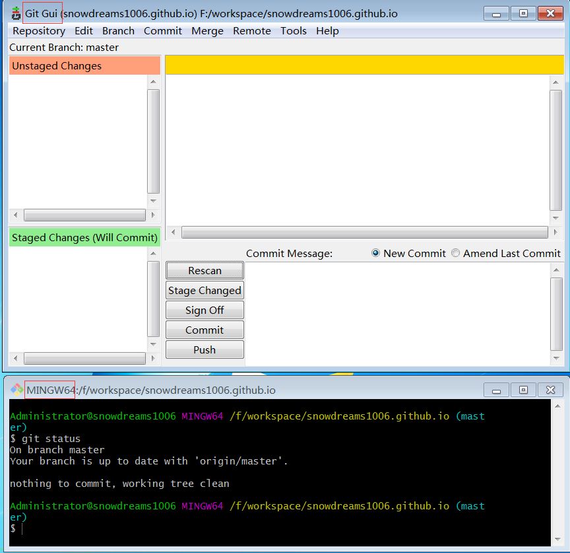The image size is (570, 553).
Task: Click the yellow diff header bar
Action: coord(365,65)
